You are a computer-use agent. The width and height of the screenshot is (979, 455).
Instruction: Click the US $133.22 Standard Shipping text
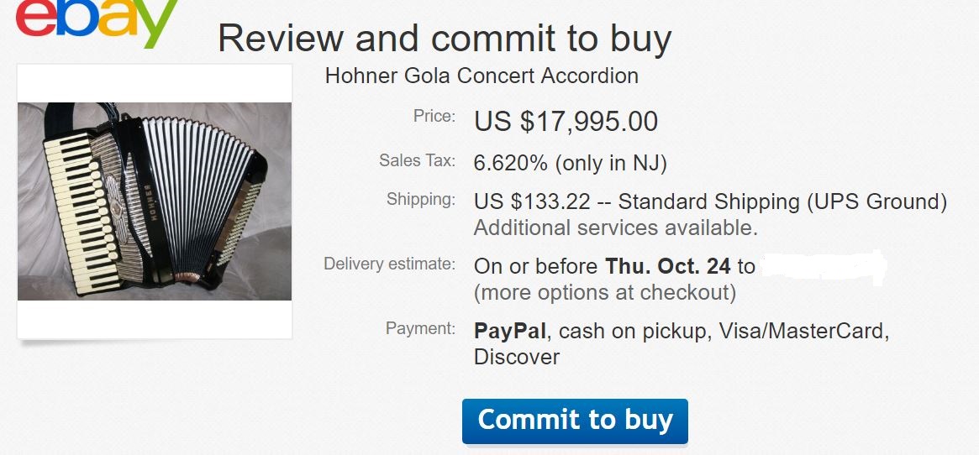(x=711, y=202)
